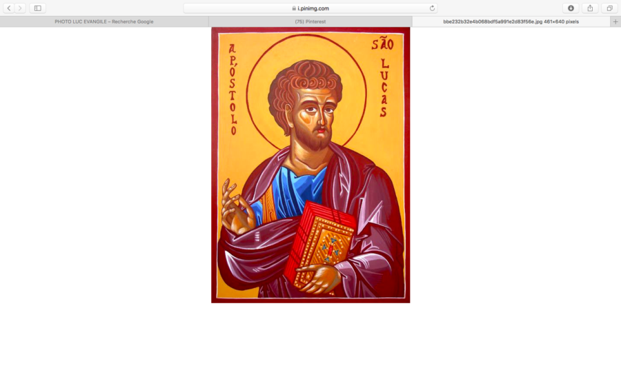Open the Share menu
The height and width of the screenshot is (388, 621).
(x=590, y=8)
